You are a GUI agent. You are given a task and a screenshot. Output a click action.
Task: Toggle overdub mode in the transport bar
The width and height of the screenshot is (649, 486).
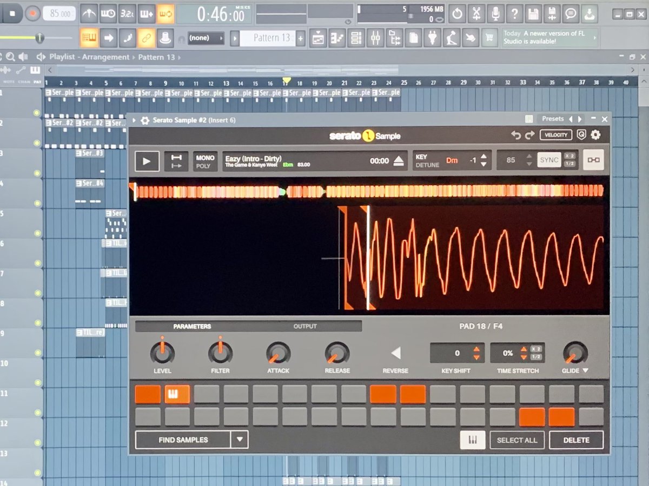click(x=146, y=13)
